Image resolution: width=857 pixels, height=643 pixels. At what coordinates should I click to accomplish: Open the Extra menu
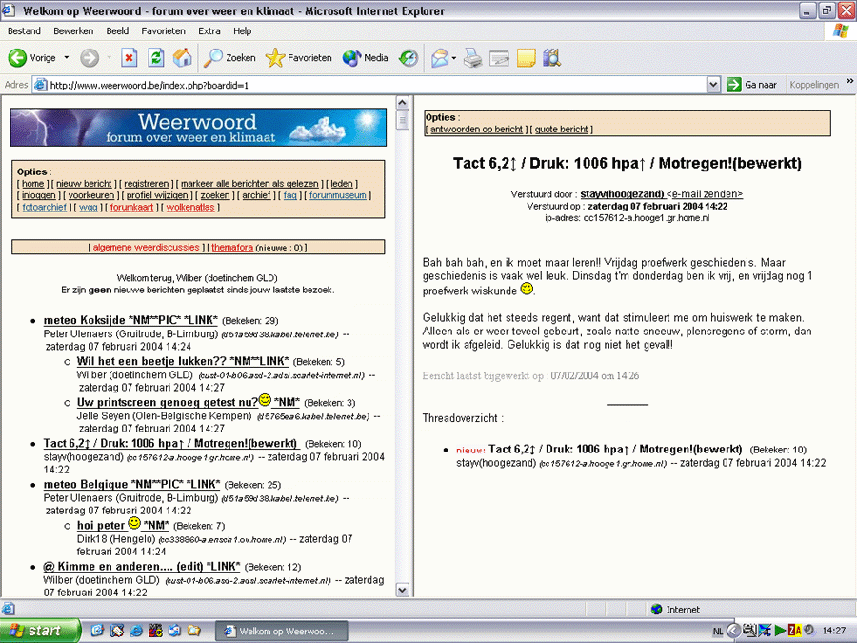[x=209, y=31]
